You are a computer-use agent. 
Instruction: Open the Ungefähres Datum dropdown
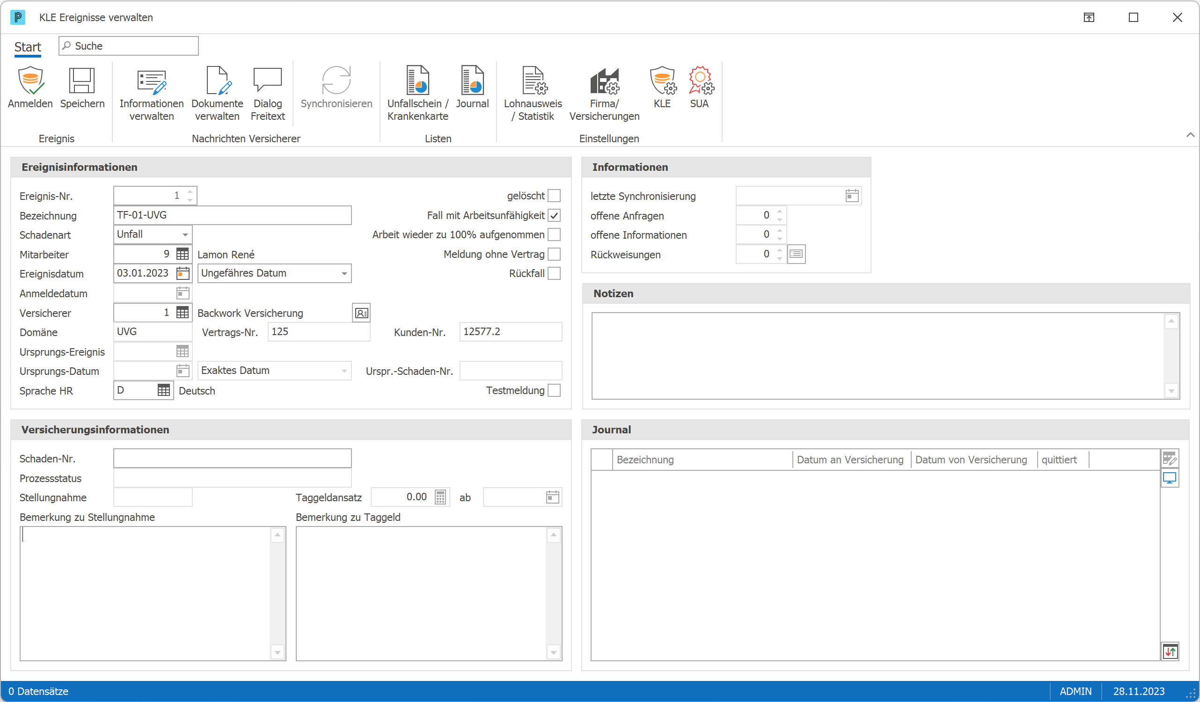344,273
